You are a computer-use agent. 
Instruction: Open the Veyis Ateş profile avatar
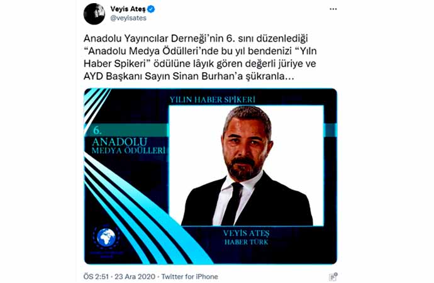tap(94, 14)
